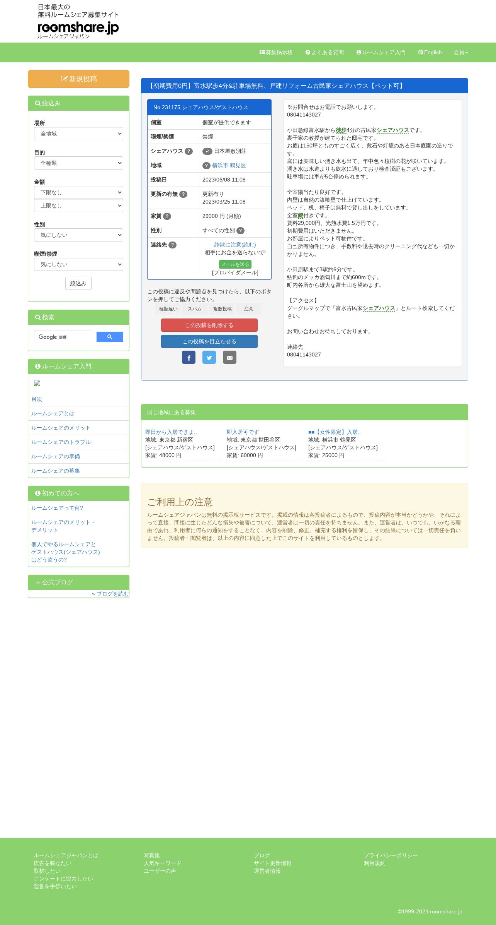Switch the site language to English
The width and height of the screenshot is (496, 925).
click(430, 52)
